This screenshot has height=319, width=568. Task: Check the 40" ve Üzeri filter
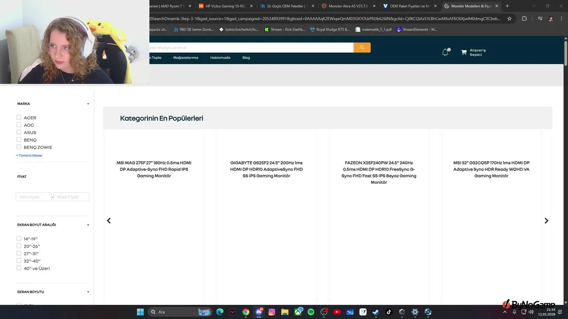pos(19,268)
